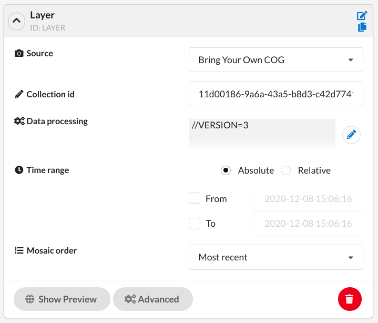Click the red trash delete button
The height and width of the screenshot is (323, 378).
(x=350, y=299)
